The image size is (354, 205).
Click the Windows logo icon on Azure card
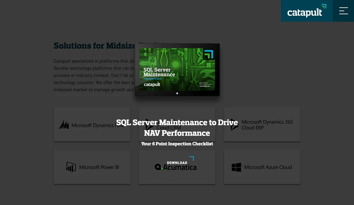click(x=236, y=167)
